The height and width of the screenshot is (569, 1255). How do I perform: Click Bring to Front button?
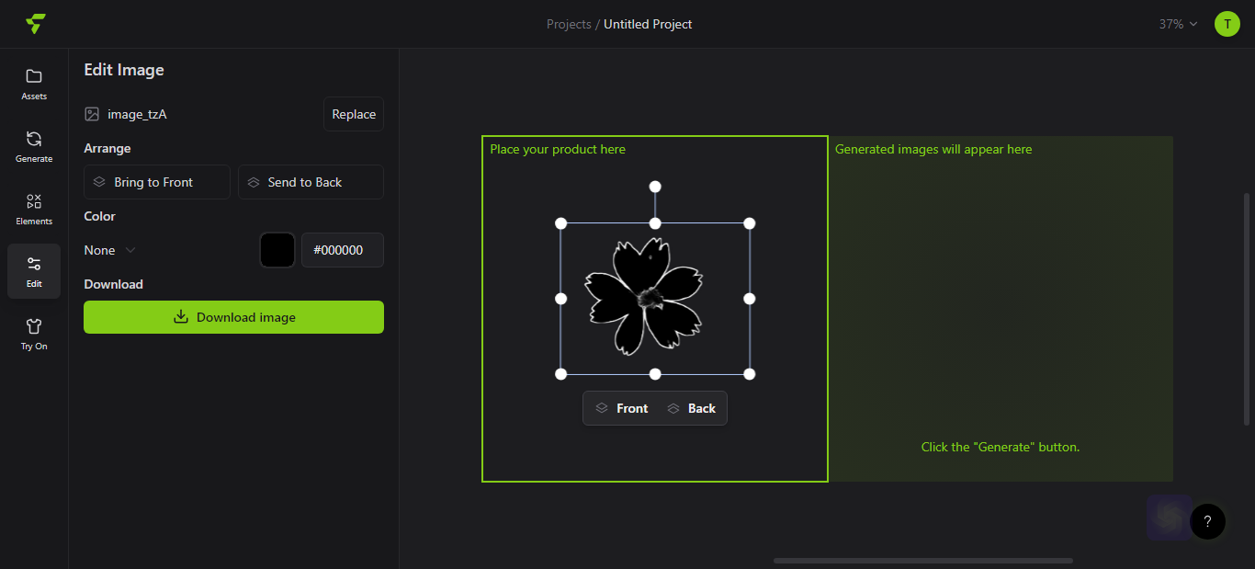tap(157, 182)
